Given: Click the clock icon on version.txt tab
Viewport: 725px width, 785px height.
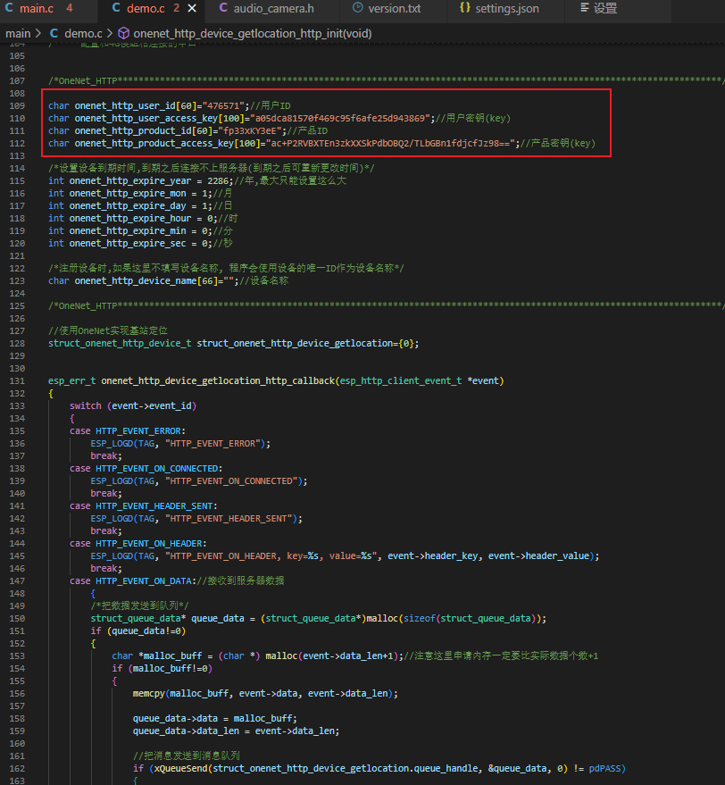Looking at the screenshot, I should click(x=357, y=8).
